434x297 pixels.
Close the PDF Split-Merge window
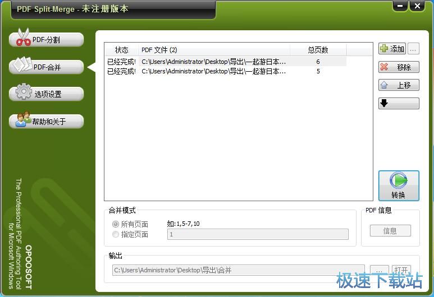tap(417, 6)
